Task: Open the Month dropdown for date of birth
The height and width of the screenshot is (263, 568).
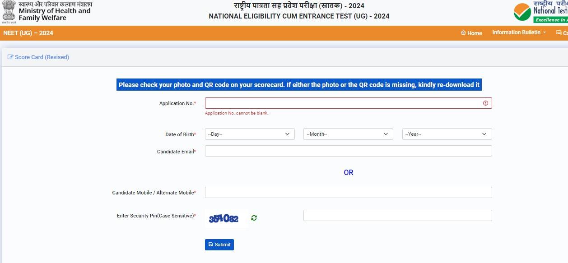Action: click(348, 134)
